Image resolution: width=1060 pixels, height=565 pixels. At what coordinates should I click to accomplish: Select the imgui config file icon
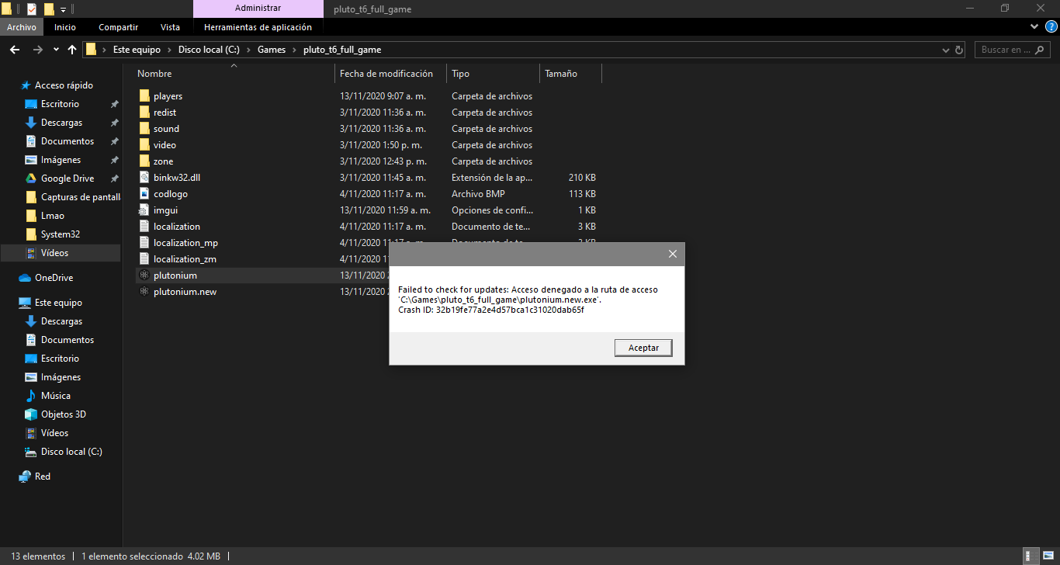[x=144, y=210]
